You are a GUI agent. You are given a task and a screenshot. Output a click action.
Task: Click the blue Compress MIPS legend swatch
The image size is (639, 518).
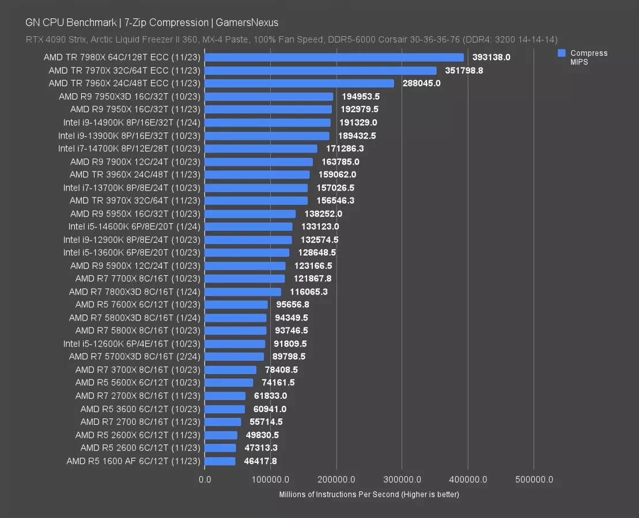coord(562,53)
